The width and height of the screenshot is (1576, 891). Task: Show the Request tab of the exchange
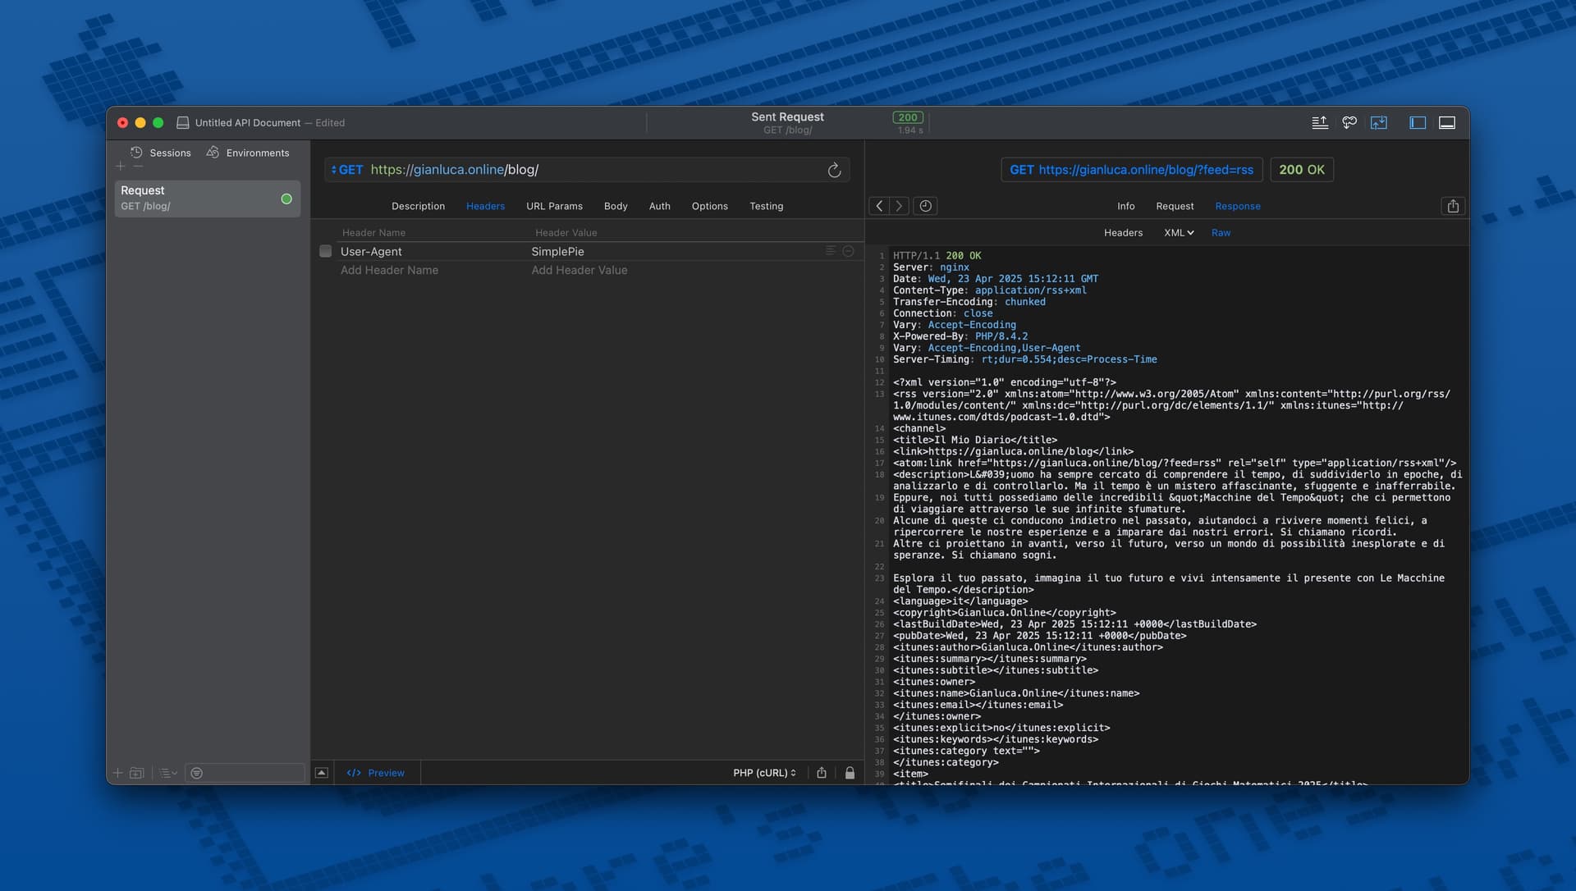click(x=1175, y=206)
